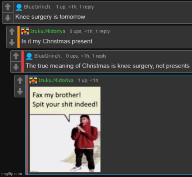192x177 pixels.
Task: Open Izuku.Midoriya's profile from the Christmas present comment
Action: tap(48, 31)
